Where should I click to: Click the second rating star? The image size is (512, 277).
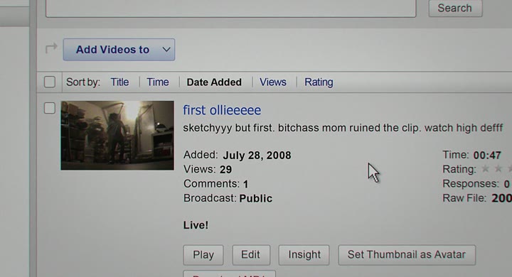coord(498,169)
